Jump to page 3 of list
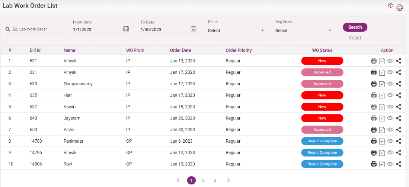This screenshot has width=409, height=187. [x=215, y=180]
